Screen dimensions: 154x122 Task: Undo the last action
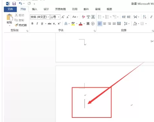20,4
